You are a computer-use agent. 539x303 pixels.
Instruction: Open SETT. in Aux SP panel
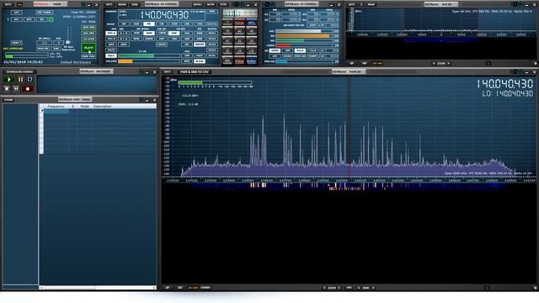[x=352, y=4]
